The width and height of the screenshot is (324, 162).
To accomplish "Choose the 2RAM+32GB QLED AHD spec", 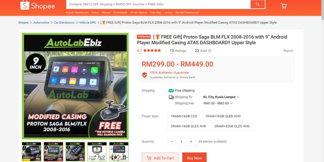I will (x=232, y=126).
